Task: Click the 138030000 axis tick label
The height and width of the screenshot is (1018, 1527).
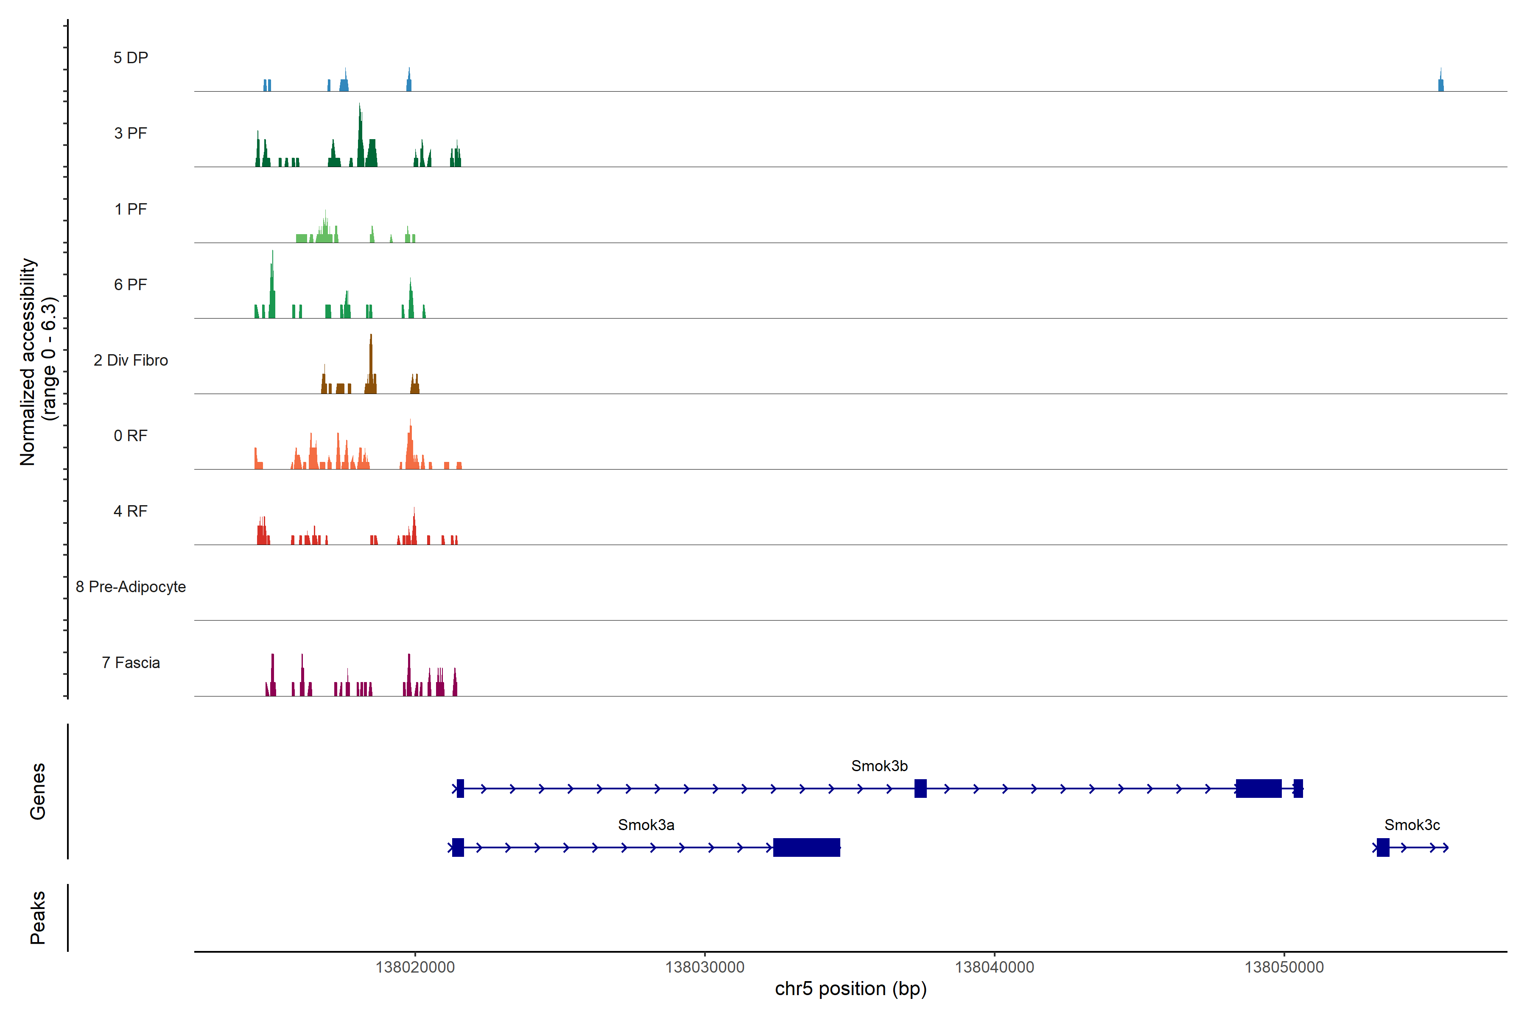Action: 705,968
